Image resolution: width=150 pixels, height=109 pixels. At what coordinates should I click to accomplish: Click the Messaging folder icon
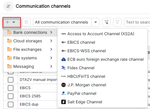click(9, 66)
